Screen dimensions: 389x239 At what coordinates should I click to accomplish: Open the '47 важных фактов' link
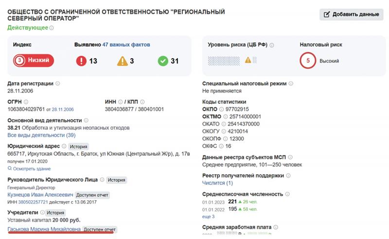(126, 45)
